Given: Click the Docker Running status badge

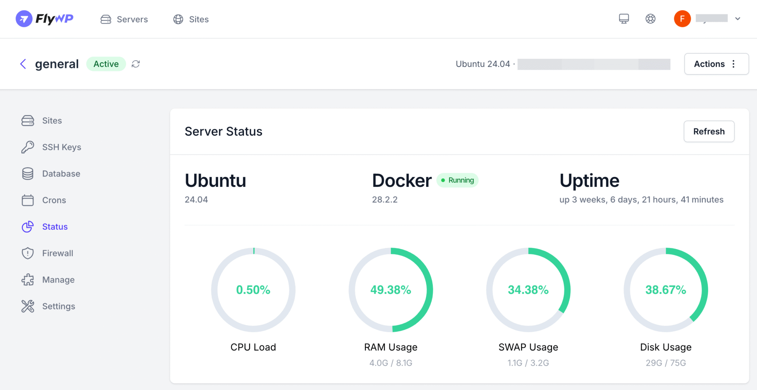Looking at the screenshot, I should [457, 180].
